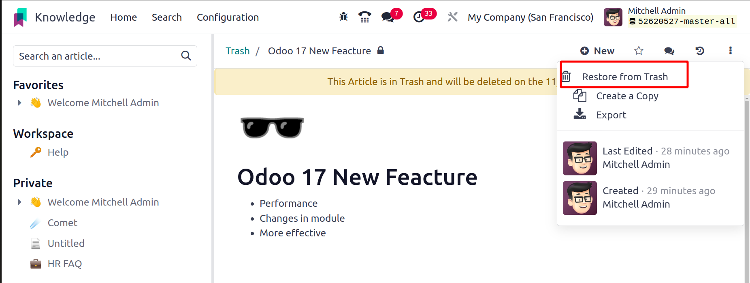Open the VoIP phone icon
Screen dimensions: 750x283
point(364,17)
